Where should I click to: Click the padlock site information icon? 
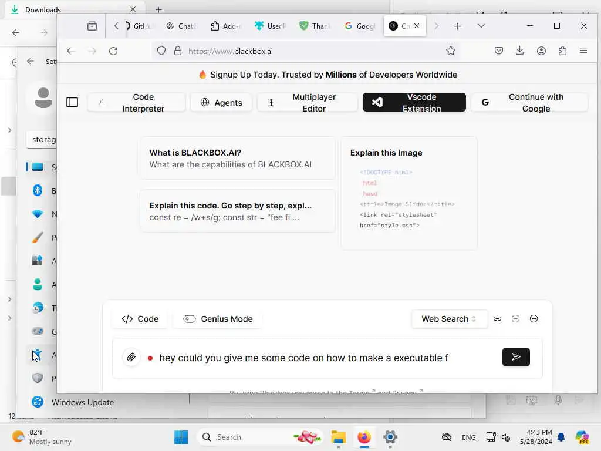[178, 51]
